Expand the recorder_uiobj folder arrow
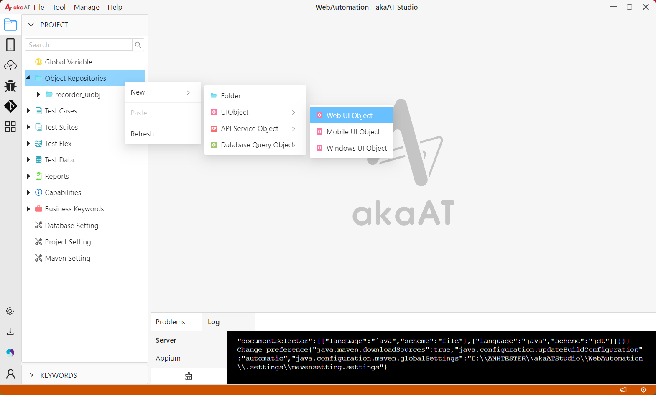The height and width of the screenshot is (395, 656). (x=38, y=95)
